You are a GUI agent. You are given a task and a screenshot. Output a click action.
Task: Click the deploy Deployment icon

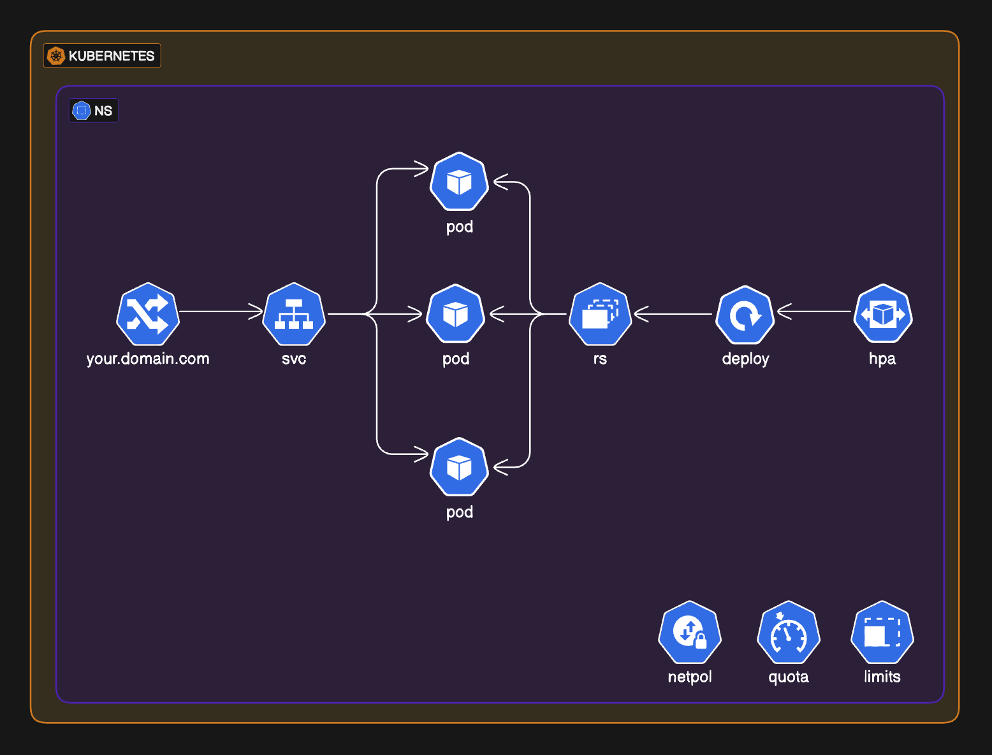point(745,315)
